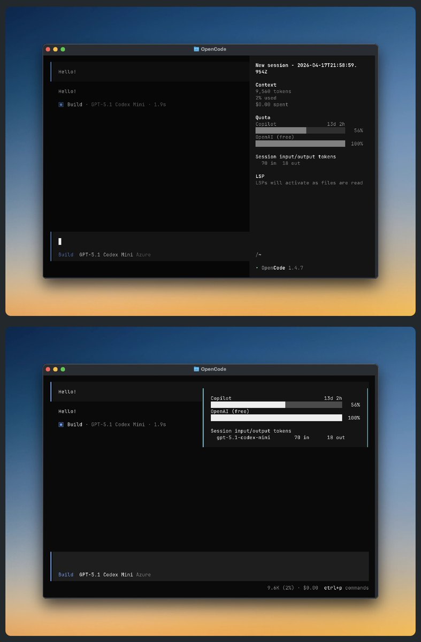Click the Copilot quota bar in top window
This screenshot has height=642, width=421.
click(300, 131)
